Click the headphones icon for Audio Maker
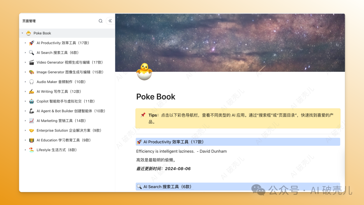Screen dimensions: 364x205 point(31,82)
